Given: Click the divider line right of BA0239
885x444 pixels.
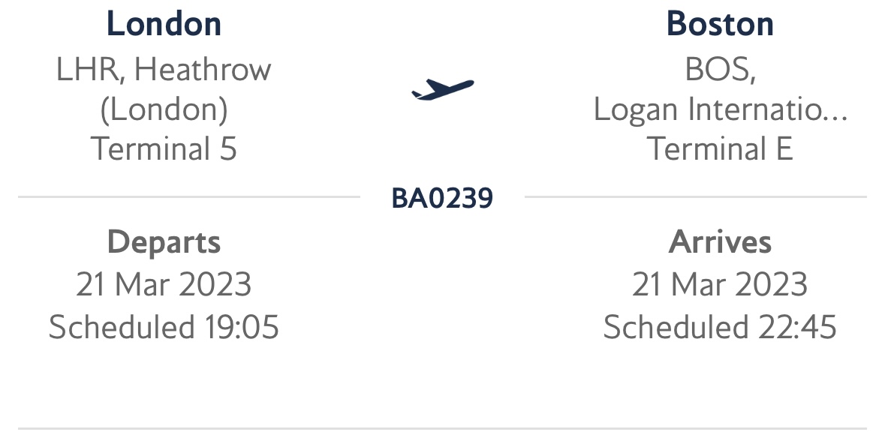Looking at the screenshot, I should 694,197.
